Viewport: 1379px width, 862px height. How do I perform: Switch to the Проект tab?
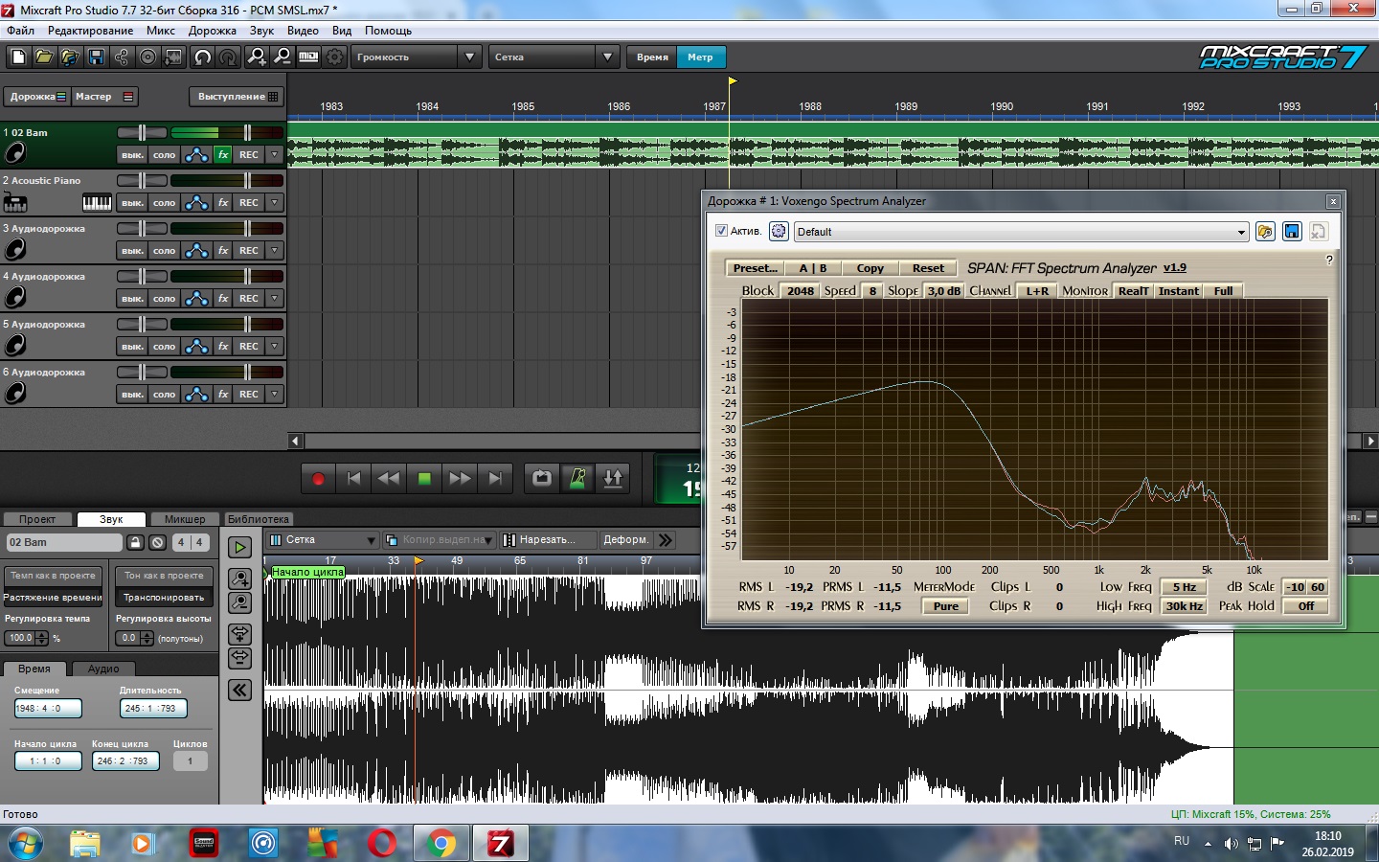click(37, 519)
